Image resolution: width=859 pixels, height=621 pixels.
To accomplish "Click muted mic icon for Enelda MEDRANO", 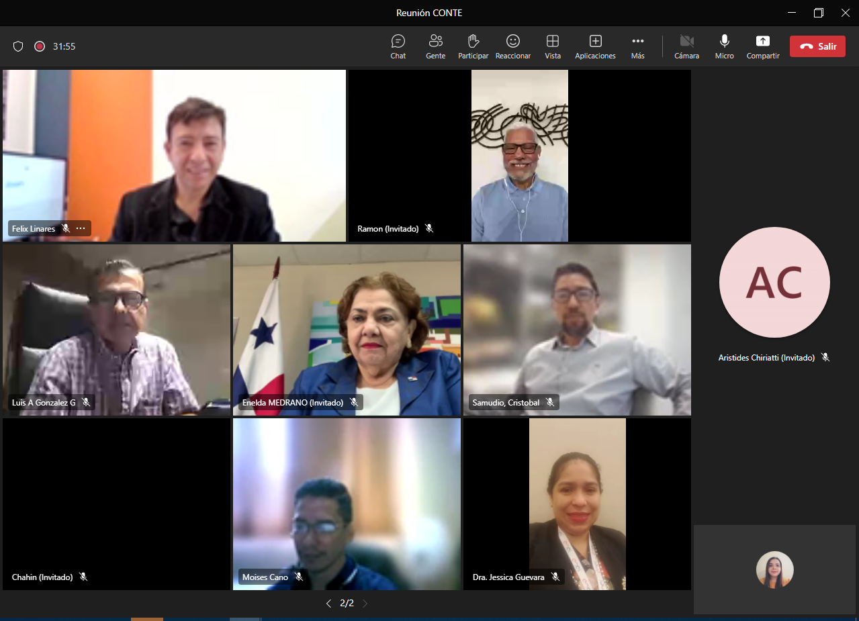I will click(x=353, y=402).
